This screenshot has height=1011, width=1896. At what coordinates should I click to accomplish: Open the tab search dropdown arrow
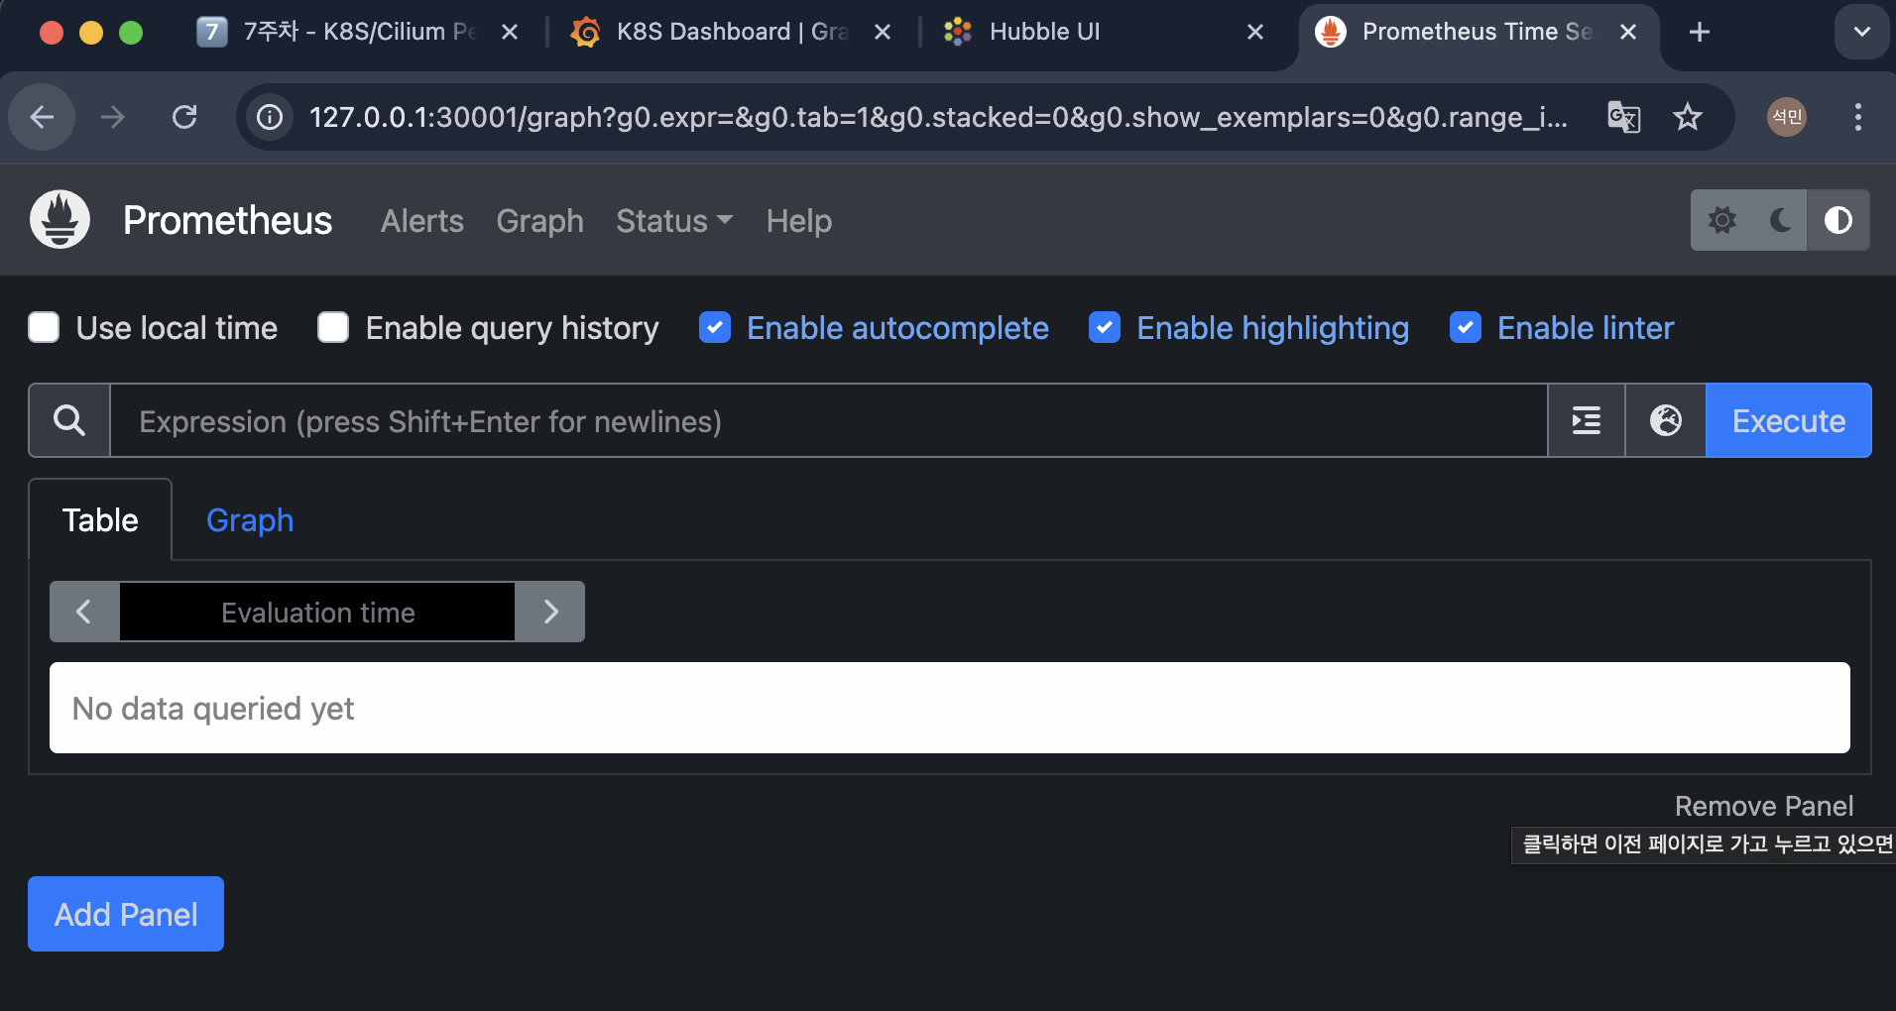pos(1862,32)
